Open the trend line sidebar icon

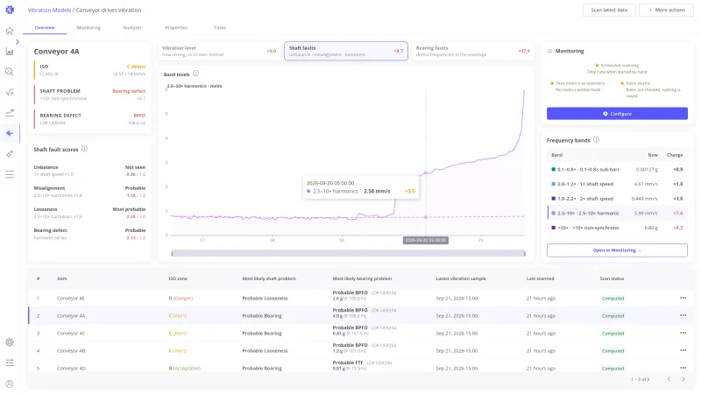[x=10, y=113]
